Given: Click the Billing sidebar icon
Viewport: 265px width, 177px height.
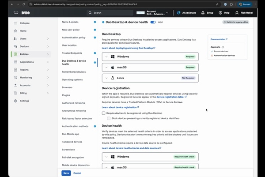Looking at the screenshot, I should (15, 93).
